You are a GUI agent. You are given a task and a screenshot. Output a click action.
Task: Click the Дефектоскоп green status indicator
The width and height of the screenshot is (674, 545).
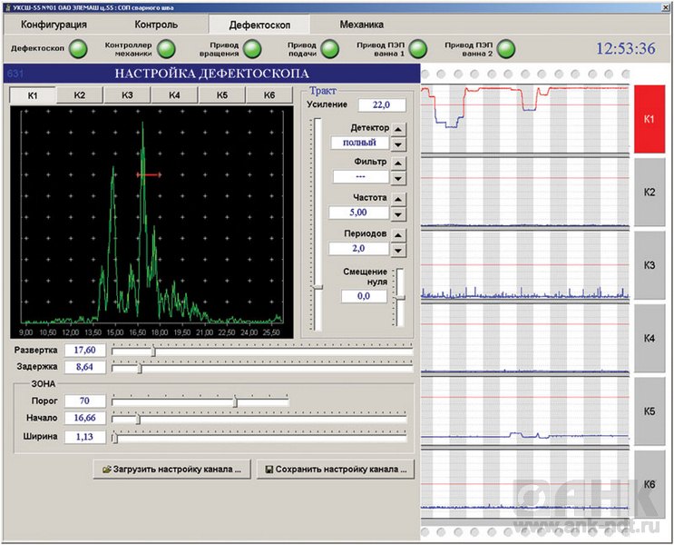(x=79, y=48)
